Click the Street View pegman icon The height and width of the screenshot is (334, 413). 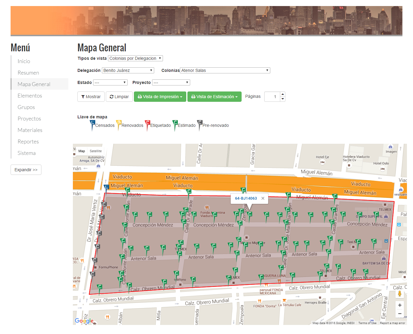(x=399, y=294)
